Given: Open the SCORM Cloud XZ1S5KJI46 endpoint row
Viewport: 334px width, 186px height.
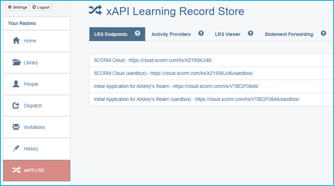Looking at the screenshot, I should (x=211, y=60).
